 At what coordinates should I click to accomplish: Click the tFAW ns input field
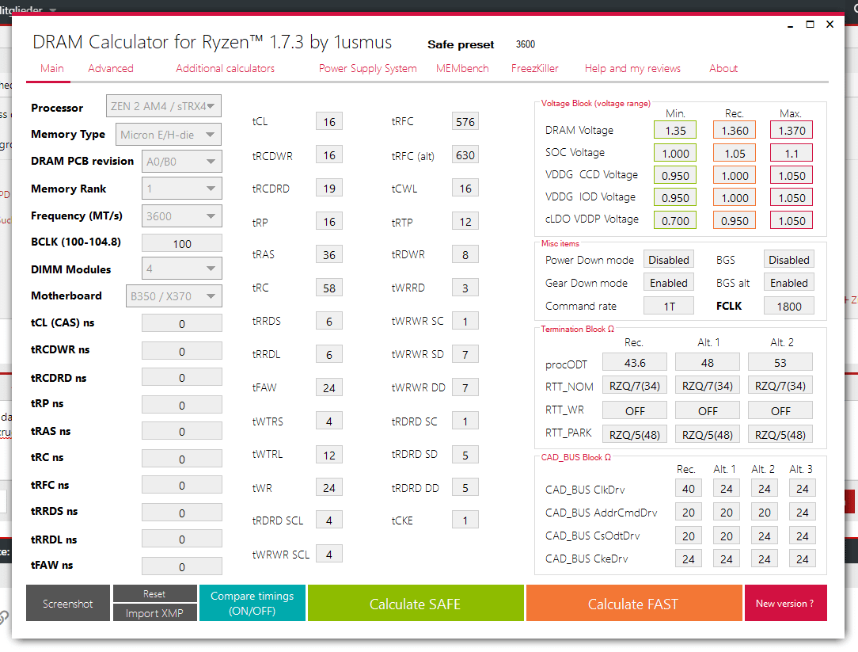(182, 566)
